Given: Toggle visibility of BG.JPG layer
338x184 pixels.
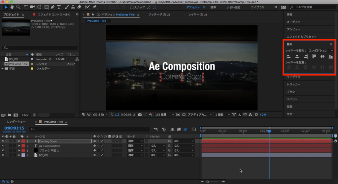Looking at the screenshot, I should click(3, 155).
